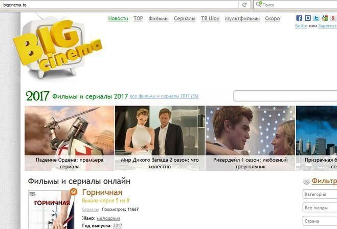Click the Yandex social icon
This screenshot has height=229, width=337.
point(333,18)
